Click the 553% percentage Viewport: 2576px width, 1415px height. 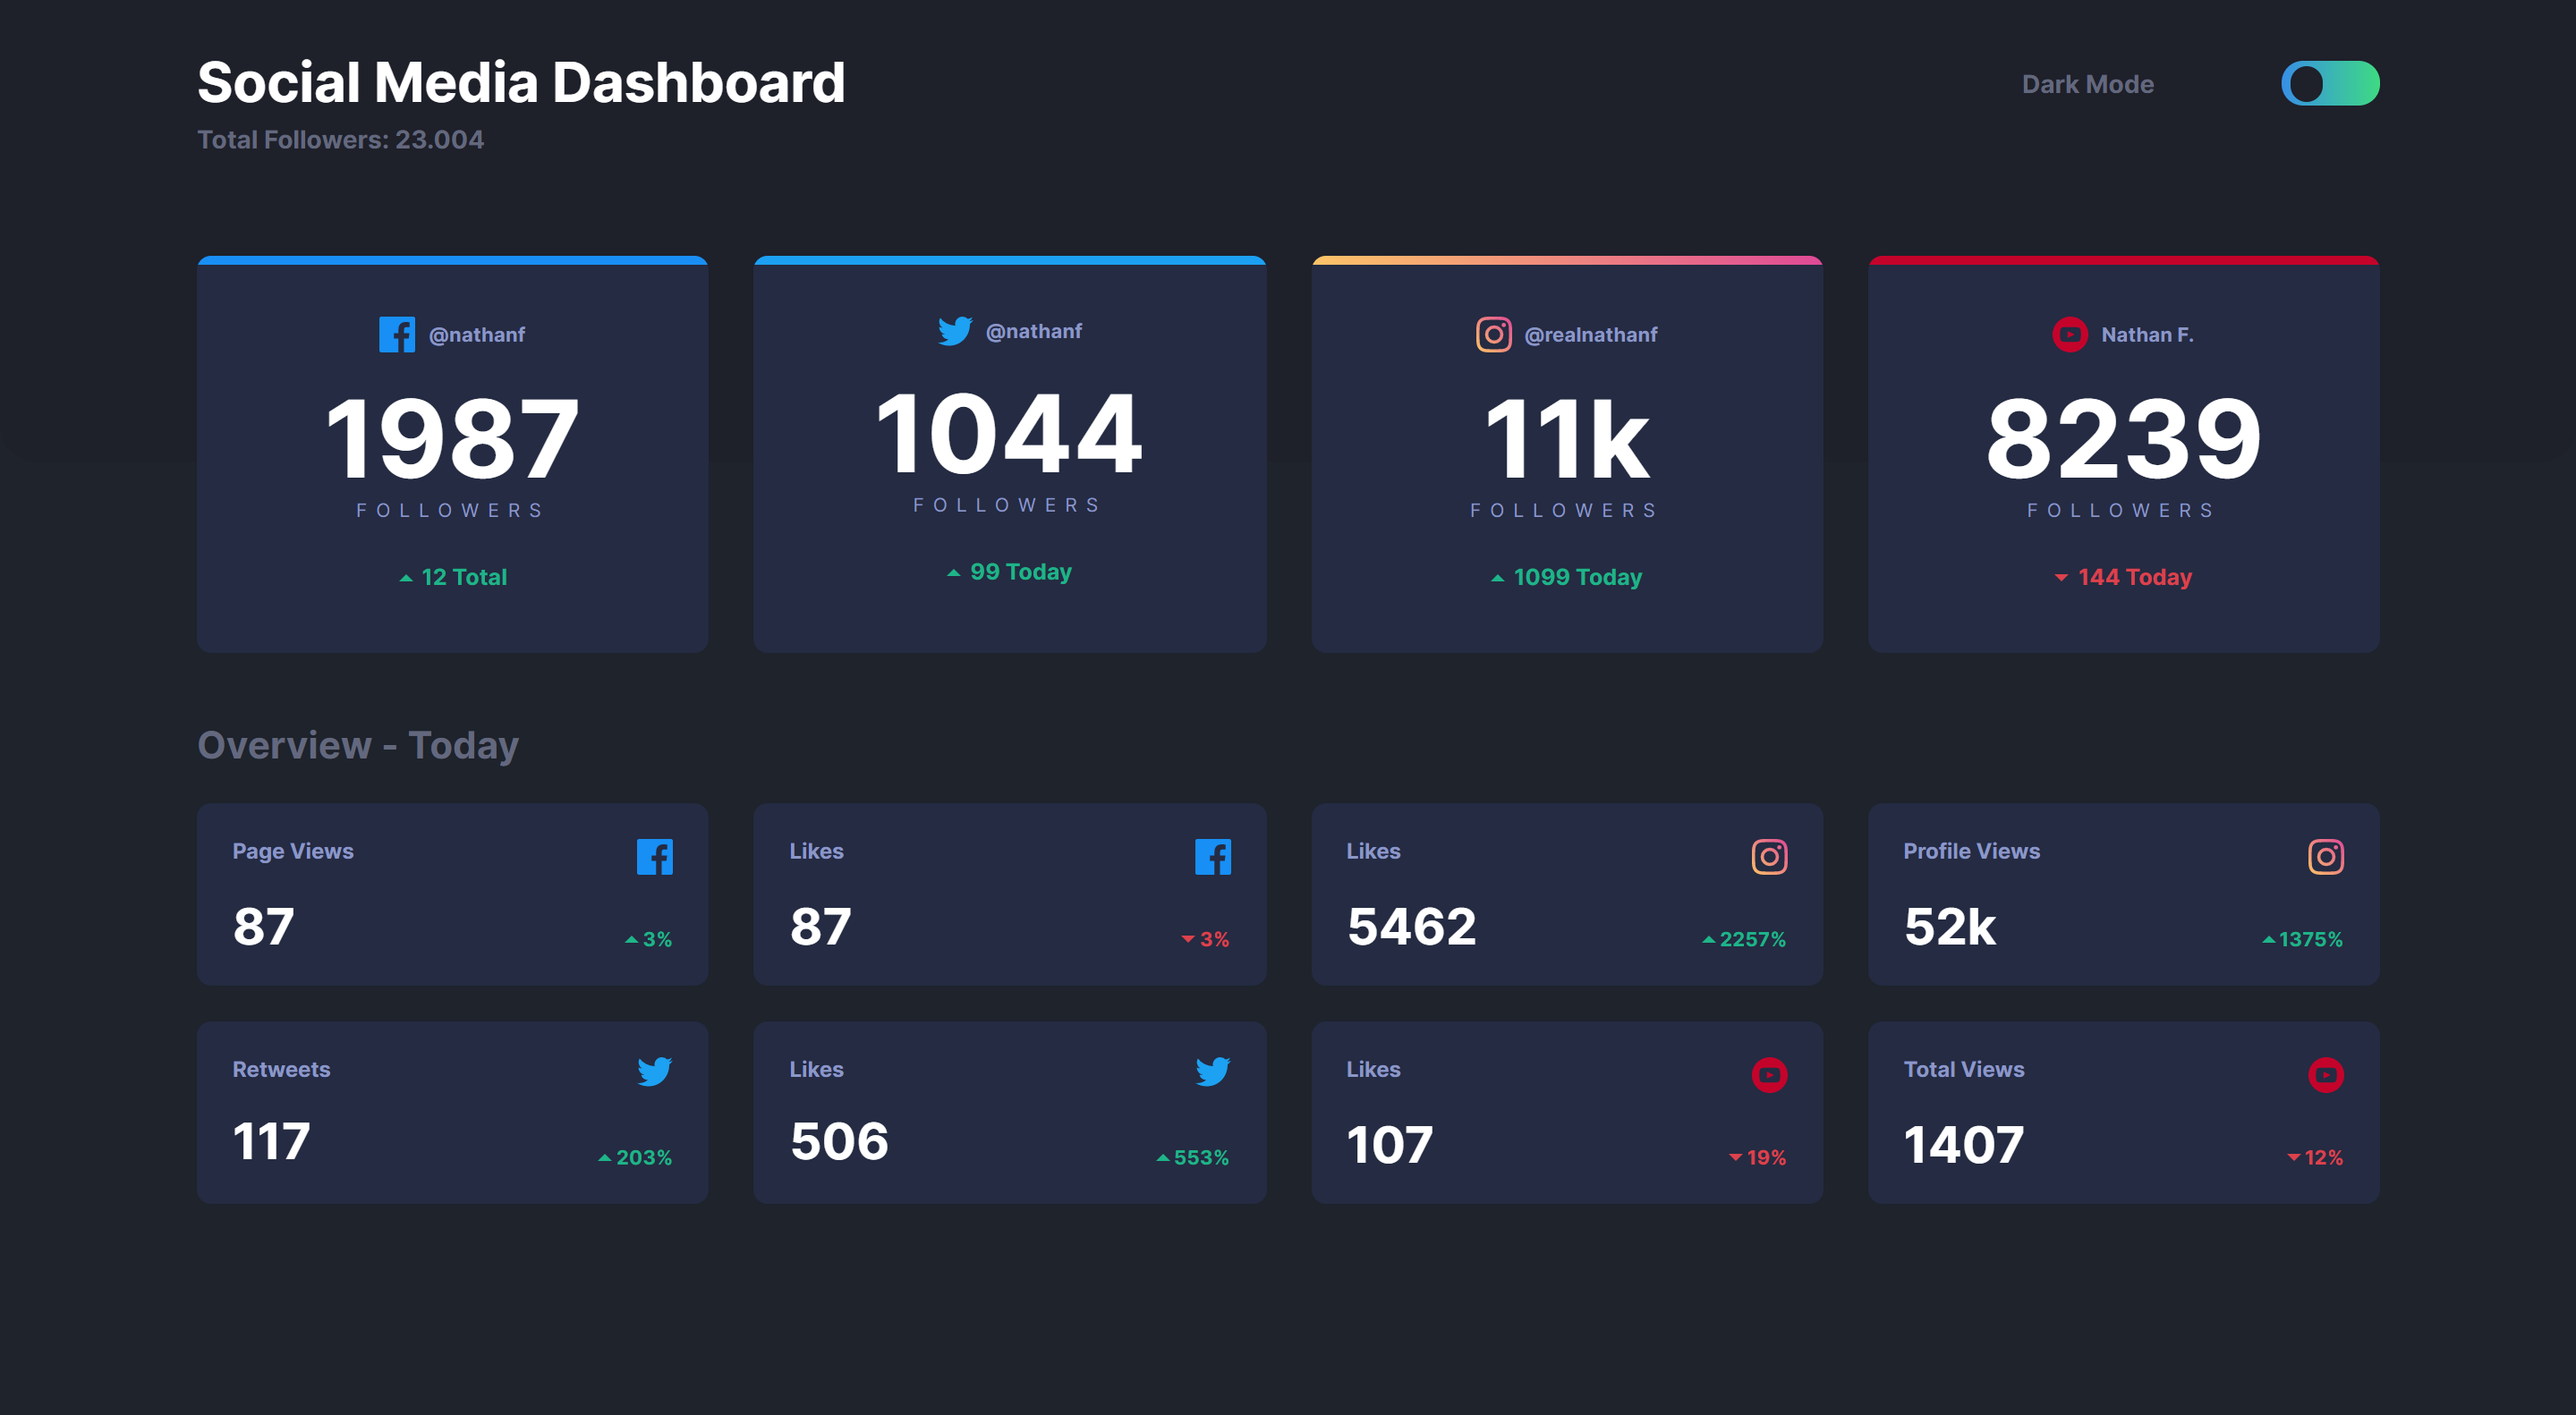point(1201,1157)
